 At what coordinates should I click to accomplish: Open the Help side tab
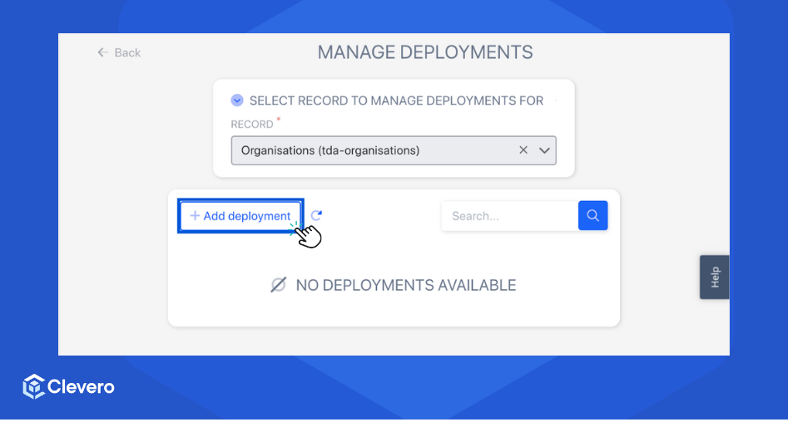[714, 277]
